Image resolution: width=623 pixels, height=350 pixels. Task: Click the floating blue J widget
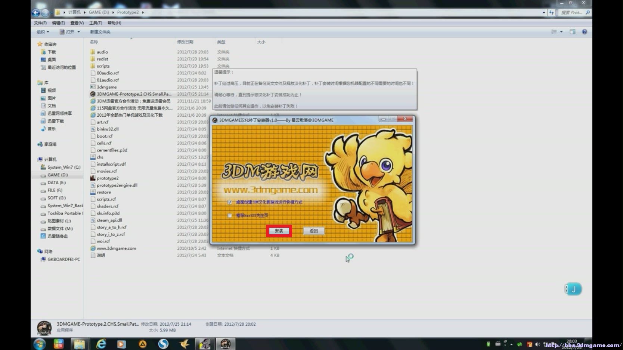pyautogui.click(x=573, y=289)
